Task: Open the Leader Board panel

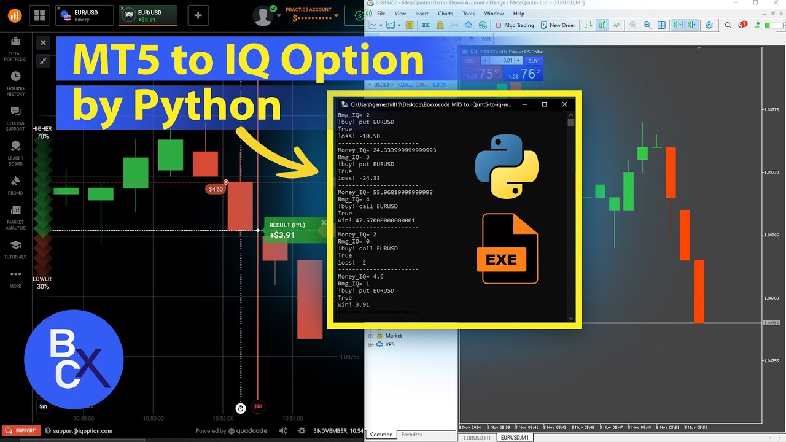Action: tap(15, 153)
